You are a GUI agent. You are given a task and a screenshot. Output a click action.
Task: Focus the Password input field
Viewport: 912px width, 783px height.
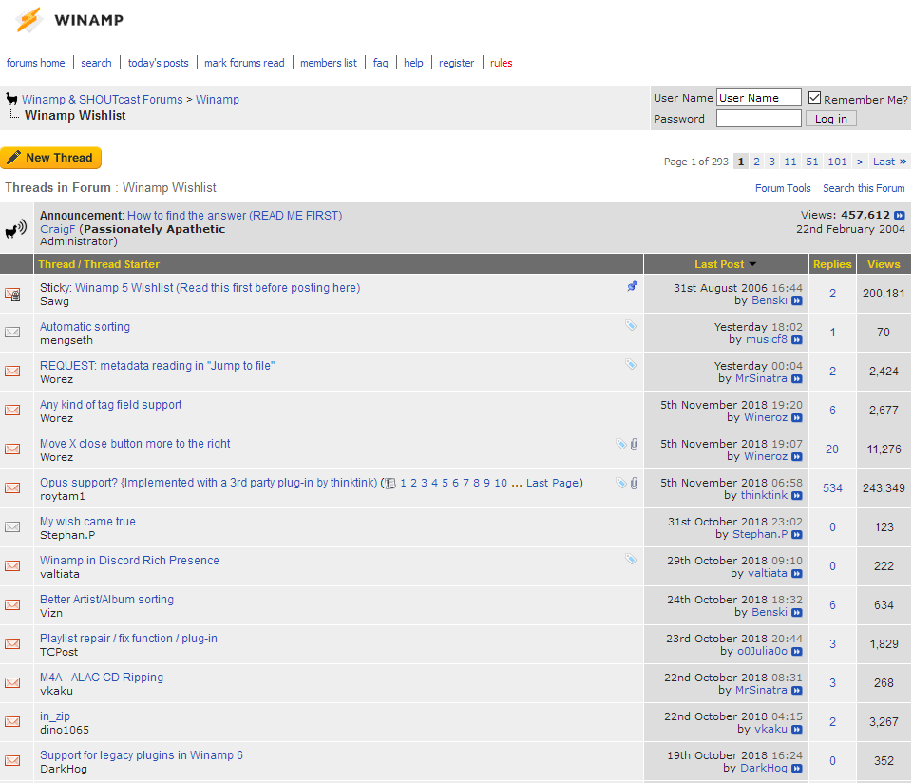point(758,119)
